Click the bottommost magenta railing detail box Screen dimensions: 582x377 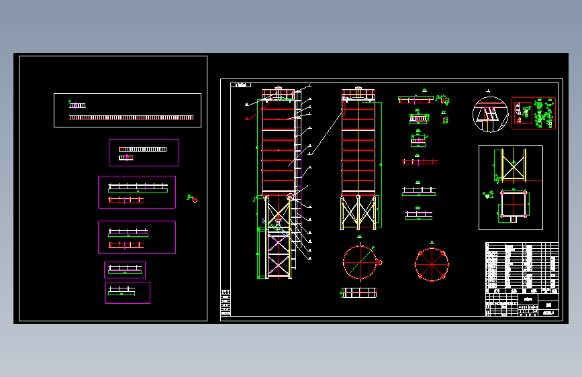128,292
